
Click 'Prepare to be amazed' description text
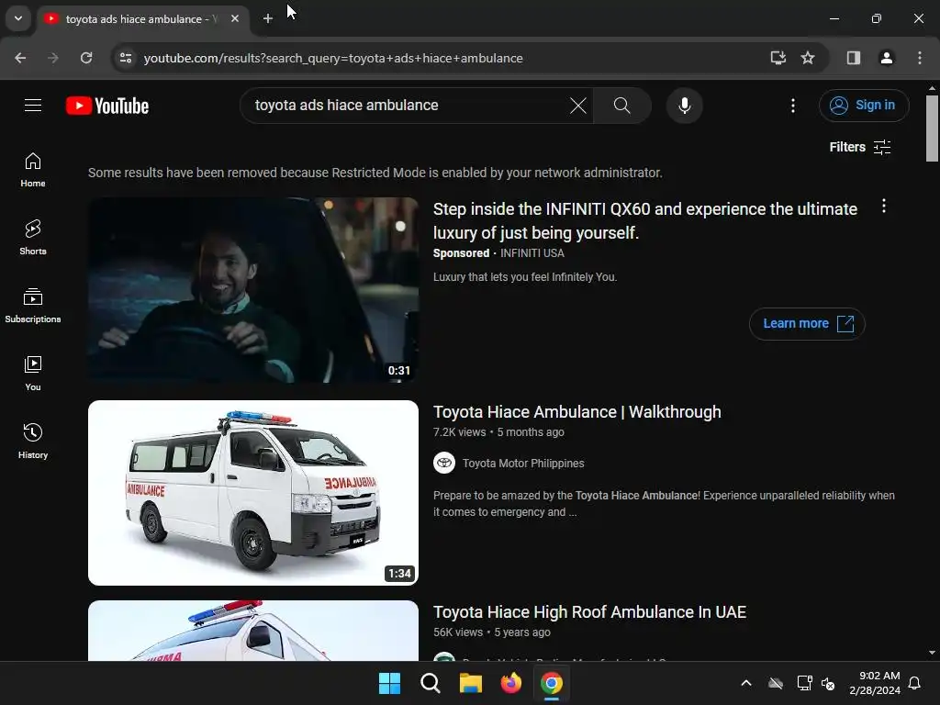(x=664, y=504)
